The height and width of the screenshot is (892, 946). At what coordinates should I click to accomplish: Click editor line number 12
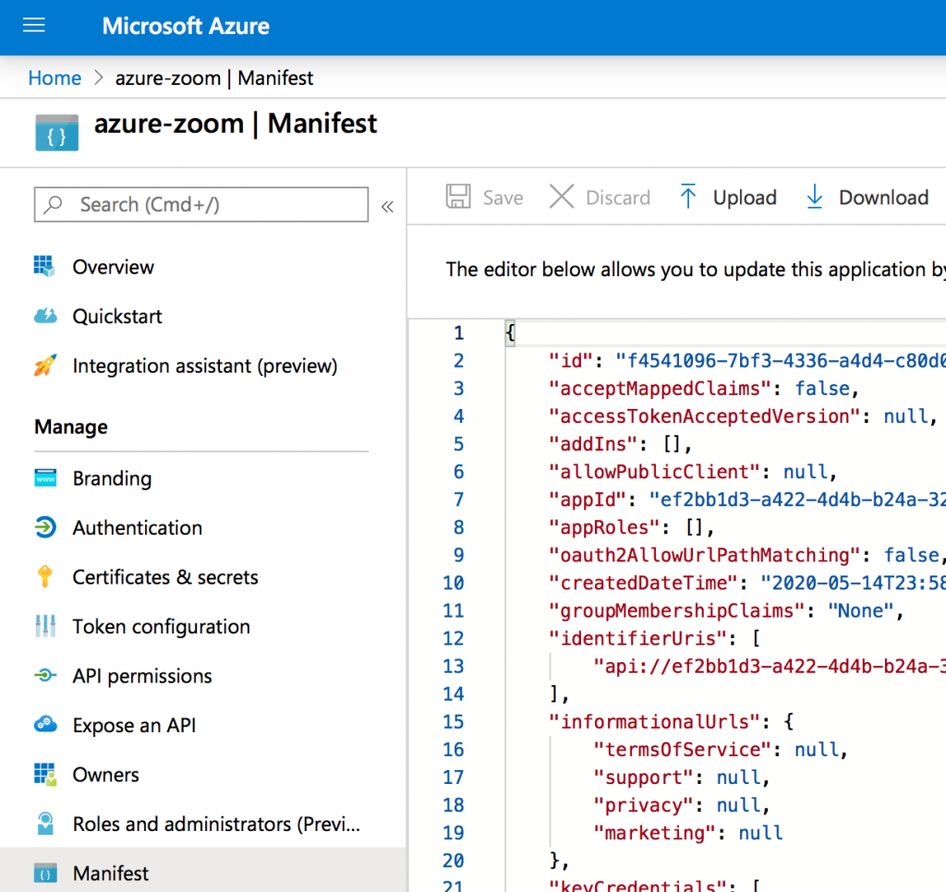[x=453, y=638]
